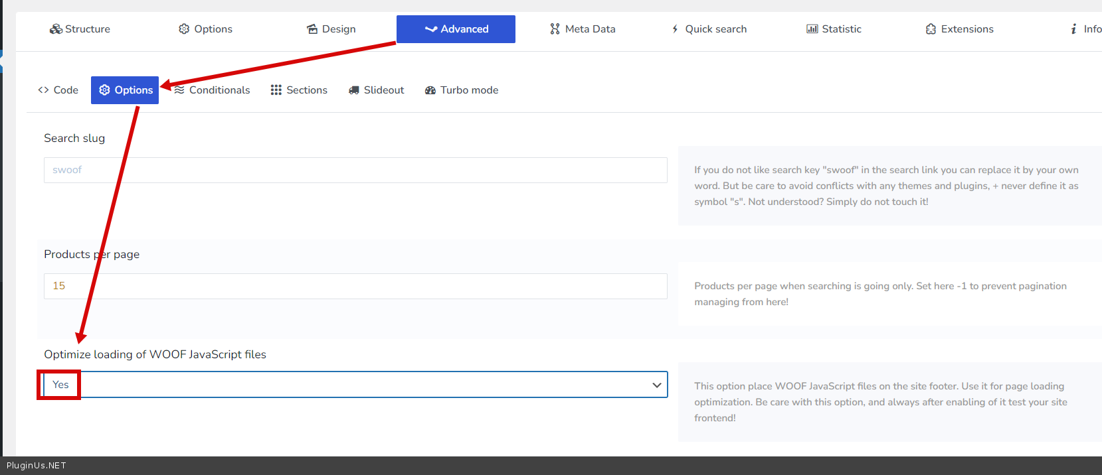
Task: Expand Optimize loading of JavaScript dropdown
Action: pyautogui.click(x=355, y=385)
